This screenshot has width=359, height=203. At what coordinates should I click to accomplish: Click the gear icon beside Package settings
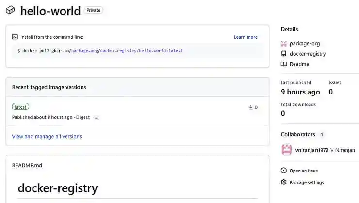pyautogui.click(x=284, y=182)
